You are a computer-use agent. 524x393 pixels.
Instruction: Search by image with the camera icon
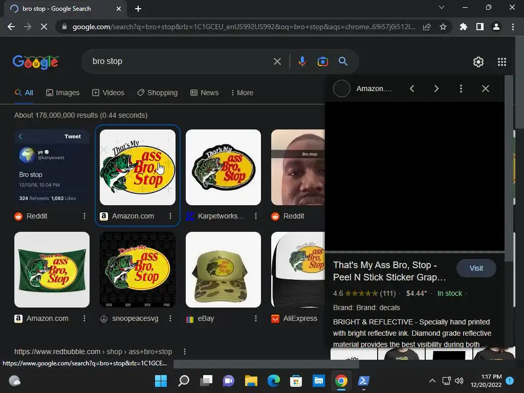[x=322, y=61]
